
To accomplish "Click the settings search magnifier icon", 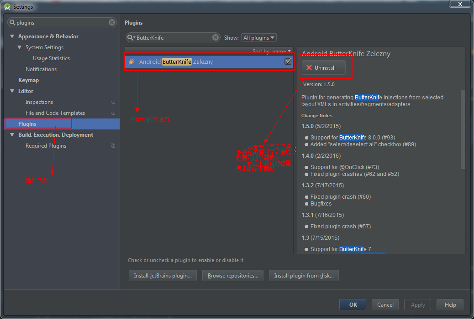I will coord(12,22).
